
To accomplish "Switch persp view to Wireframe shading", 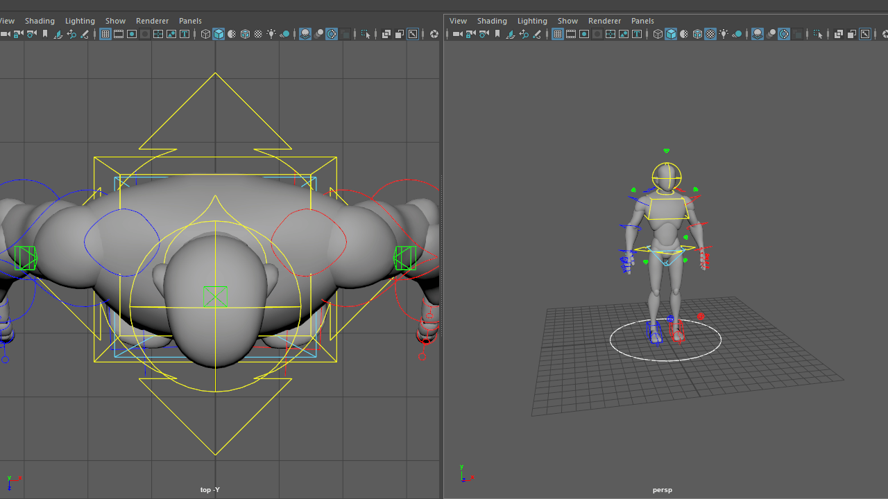I will coord(658,34).
